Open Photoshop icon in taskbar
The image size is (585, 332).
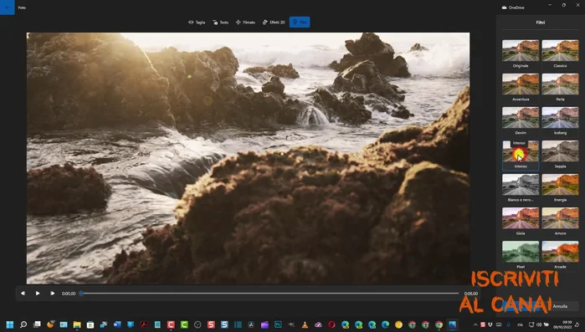[x=278, y=325]
